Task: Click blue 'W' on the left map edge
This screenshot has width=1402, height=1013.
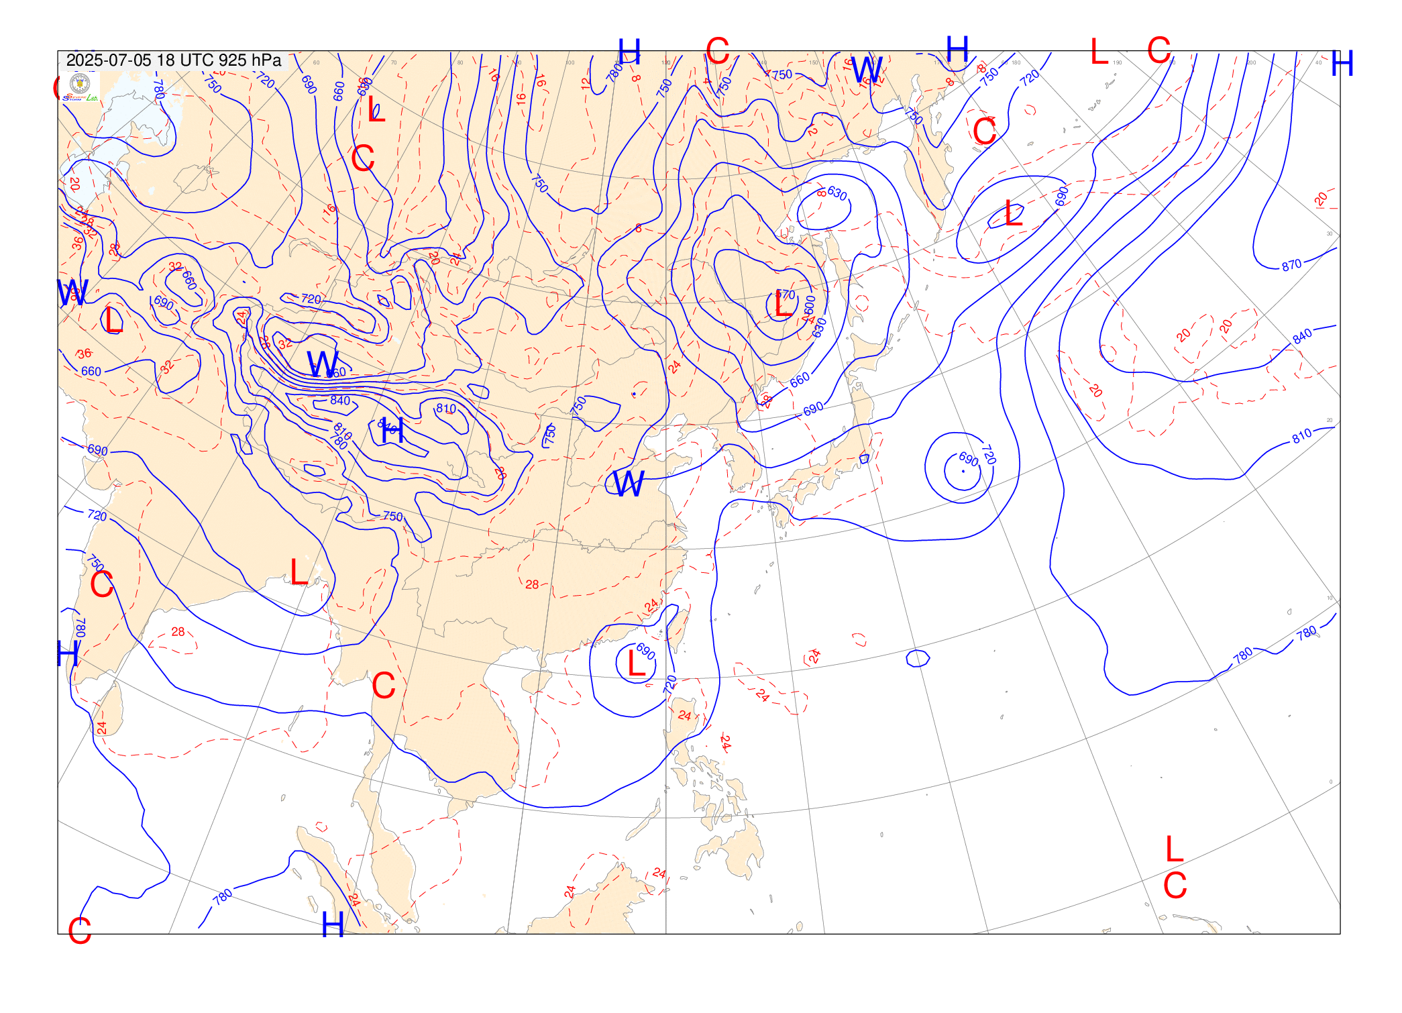Action: (72, 293)
